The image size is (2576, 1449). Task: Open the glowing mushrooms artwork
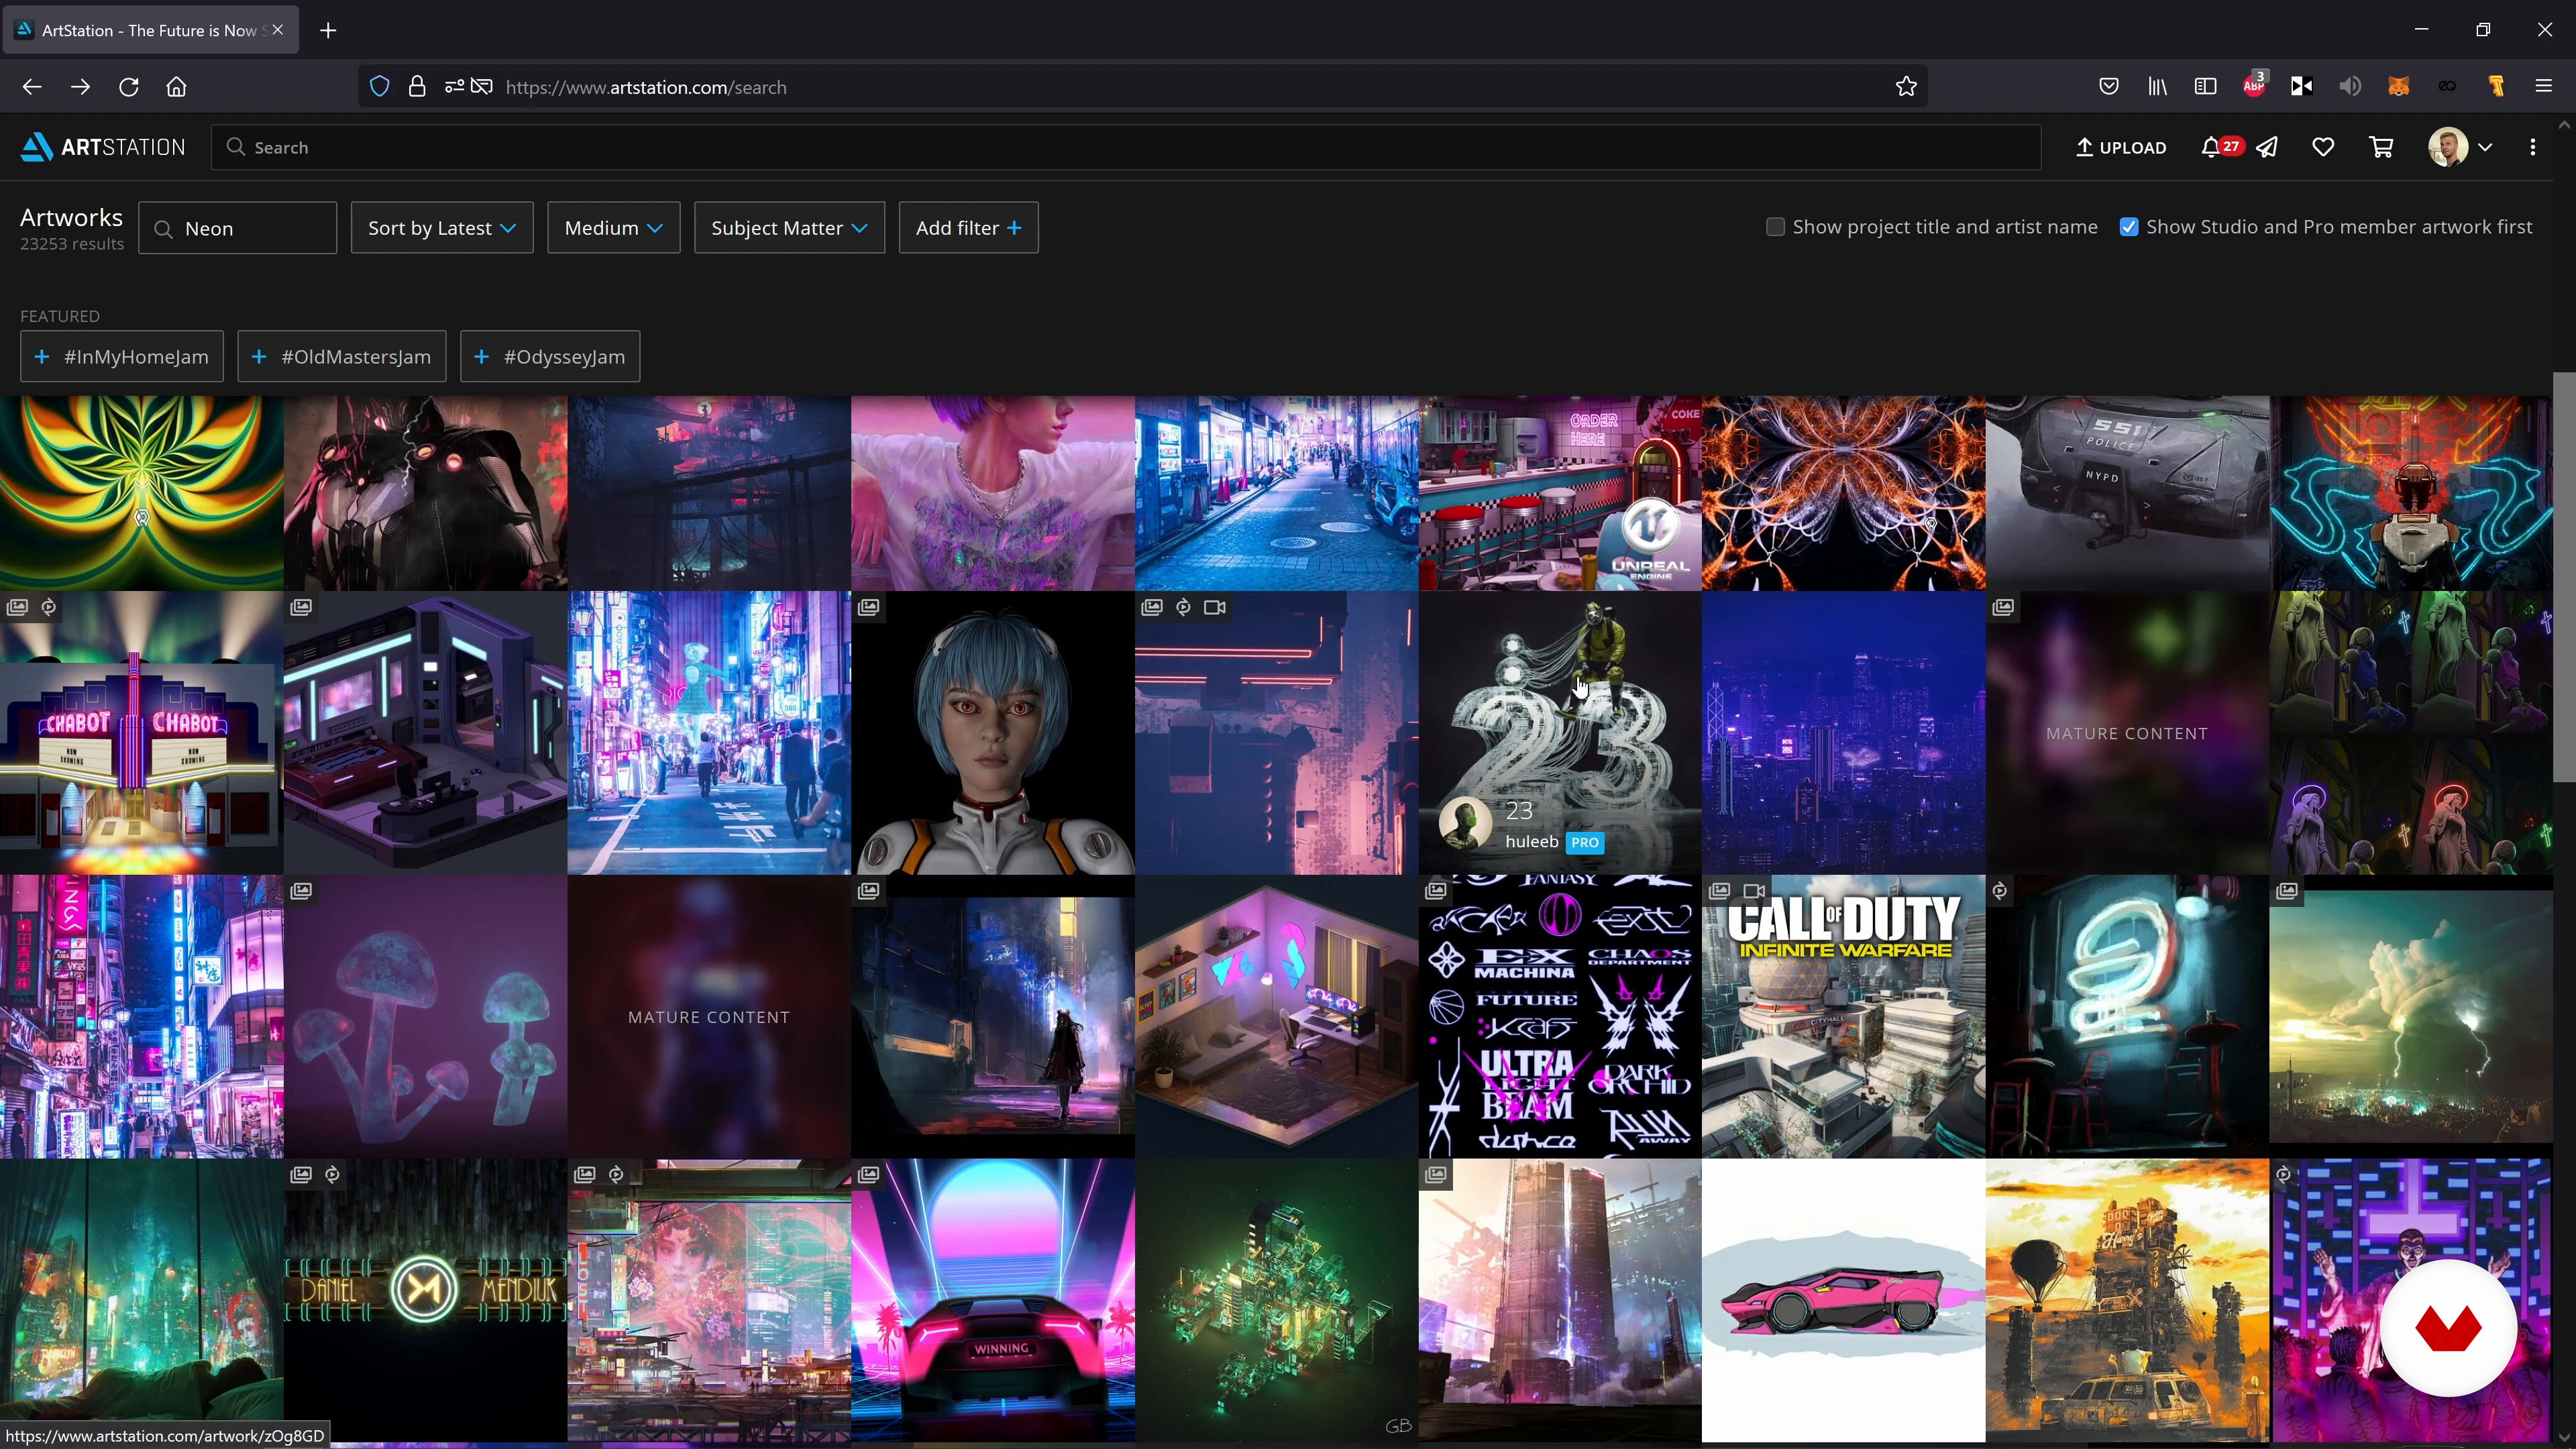click(x=425, y=1017)
